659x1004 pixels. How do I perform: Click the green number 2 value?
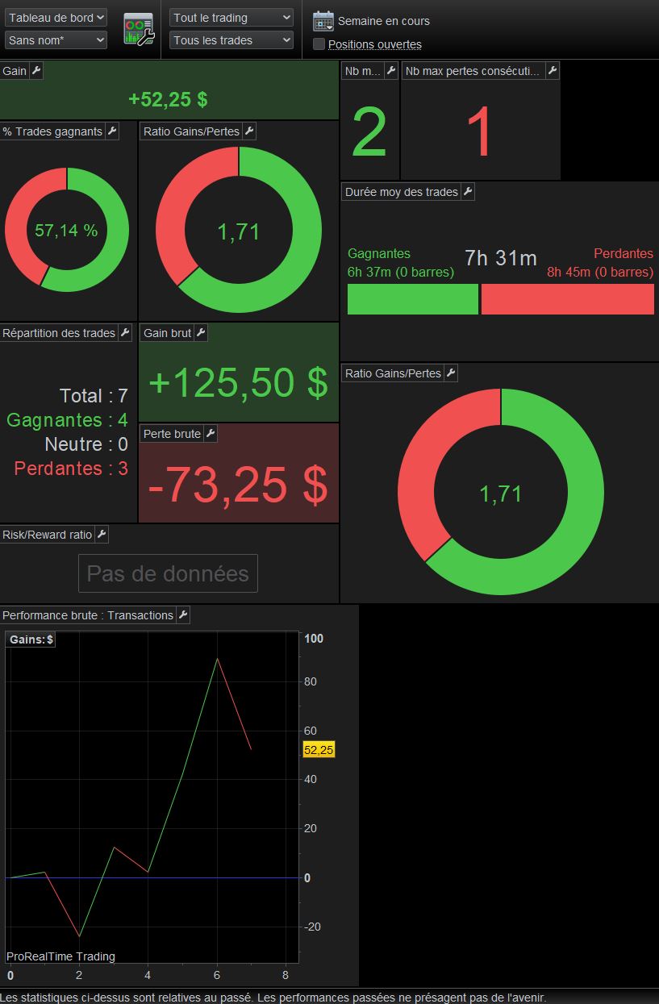click(369, 133)
